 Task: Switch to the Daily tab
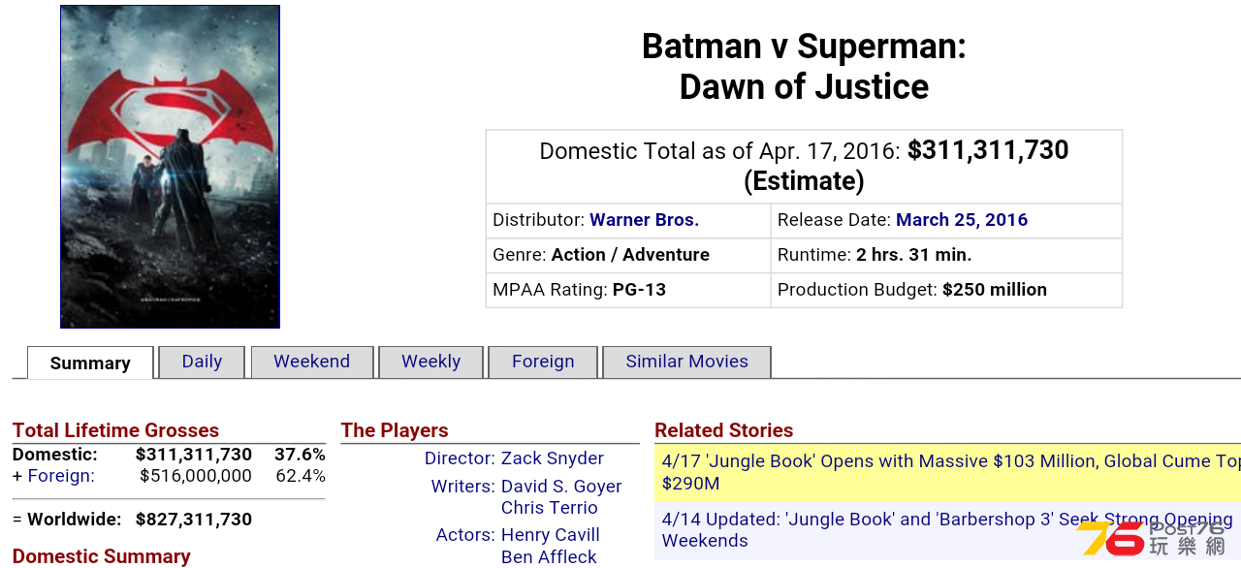click(202, 362)
